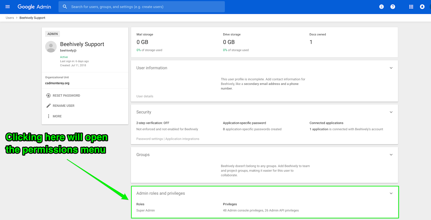
Task: Open the Google apps grid
Action: [411, 7]
